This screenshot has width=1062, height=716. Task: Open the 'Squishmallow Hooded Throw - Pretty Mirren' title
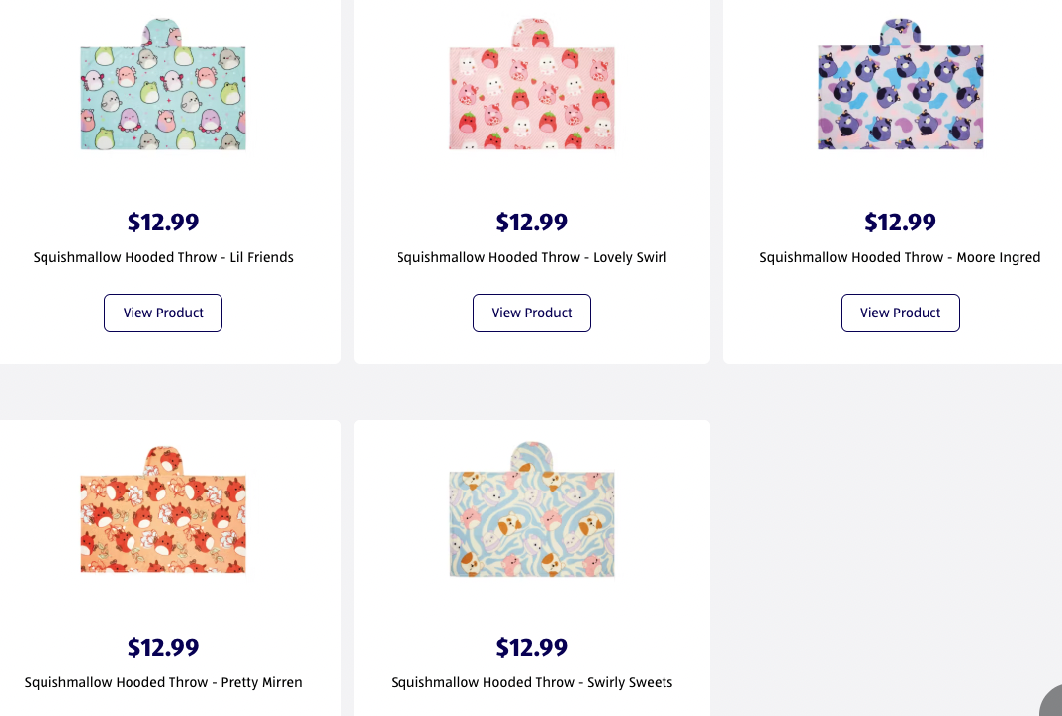[x=163, y=682]
